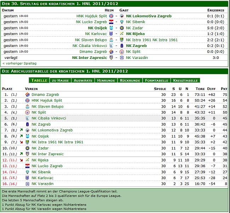Click the verlegt status text
This screenshot has height=213, width=230.
pyautogui.click(x=11, y=57)
